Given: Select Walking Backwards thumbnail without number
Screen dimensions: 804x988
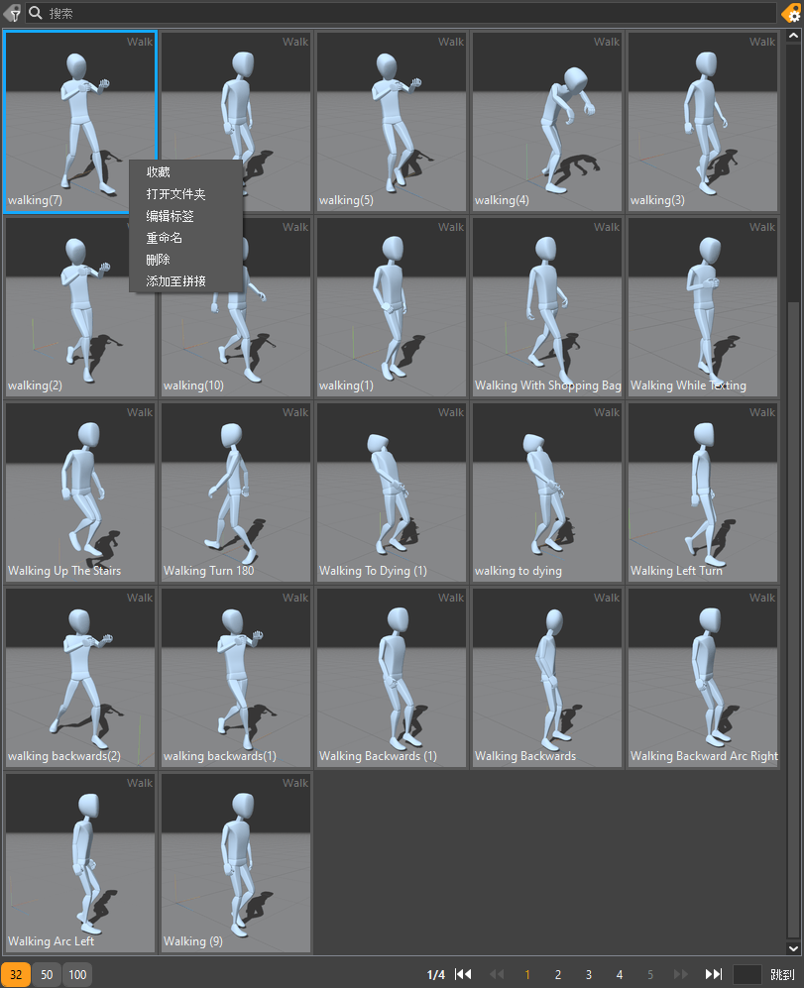Looking at the screenshot, I should pyautogui.click(x=546, y=678).
